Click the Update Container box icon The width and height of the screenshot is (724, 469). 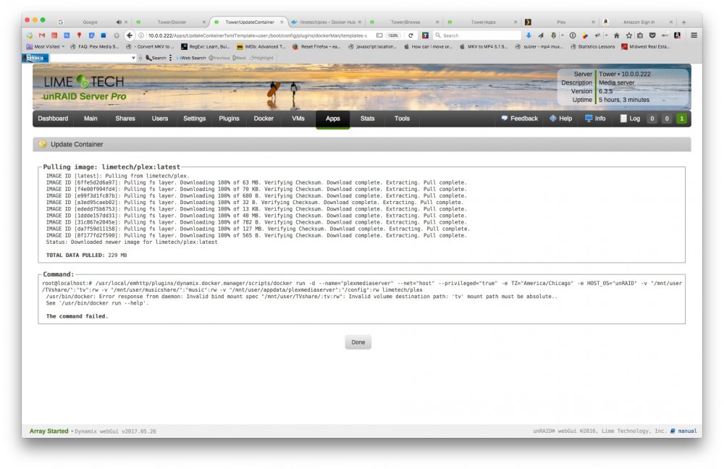(x=43, y=144)
